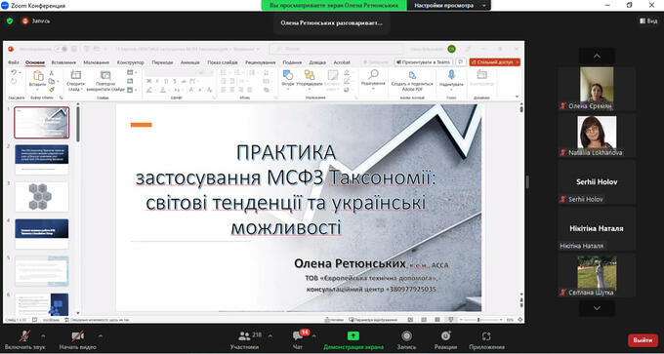This screenshot has width=664, height=354.
Task: Click the ПРАКТИКА title text on slide
Action: (x=286, y=153)
